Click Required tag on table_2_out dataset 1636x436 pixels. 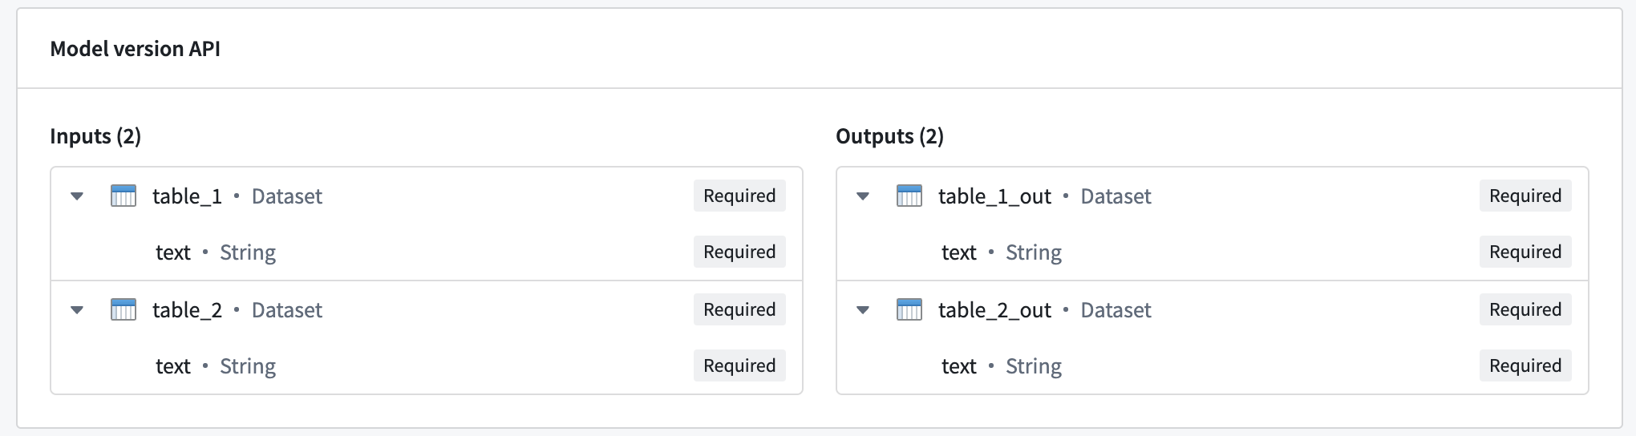(1525, 309)
